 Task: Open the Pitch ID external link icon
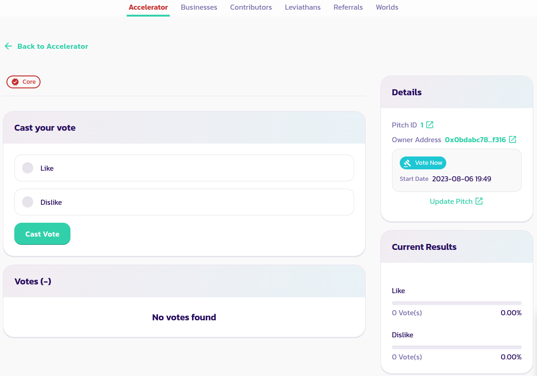coord(430,125)
